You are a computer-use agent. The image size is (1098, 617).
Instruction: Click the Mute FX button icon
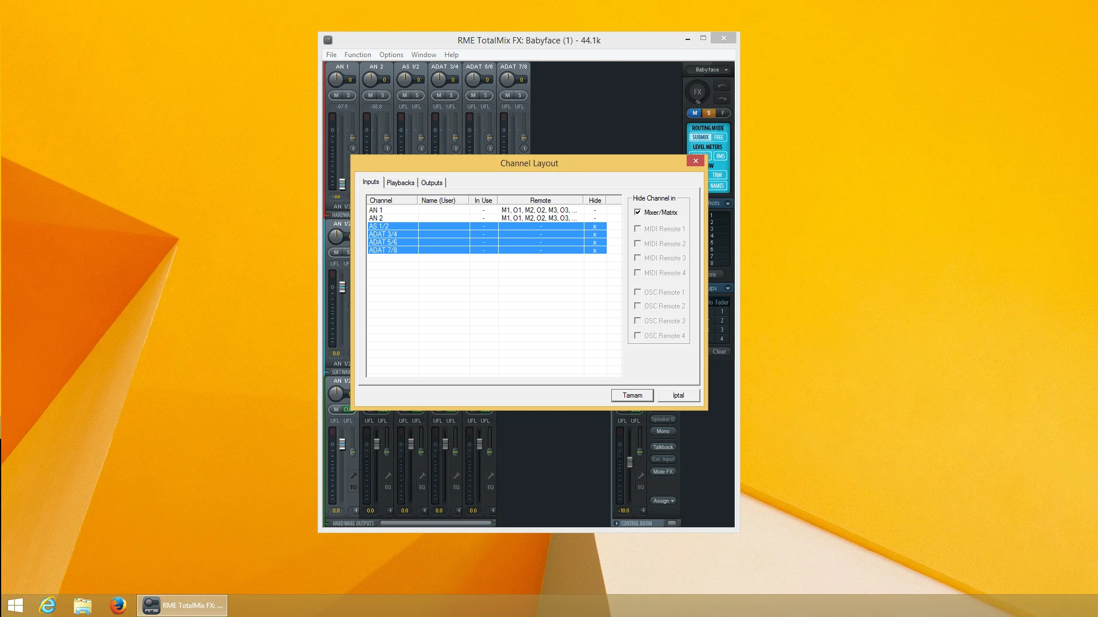662,472
